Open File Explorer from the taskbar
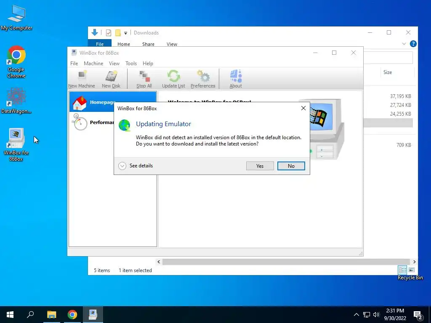The width and height of the screenshot is (431, 323). pos(51,315)
